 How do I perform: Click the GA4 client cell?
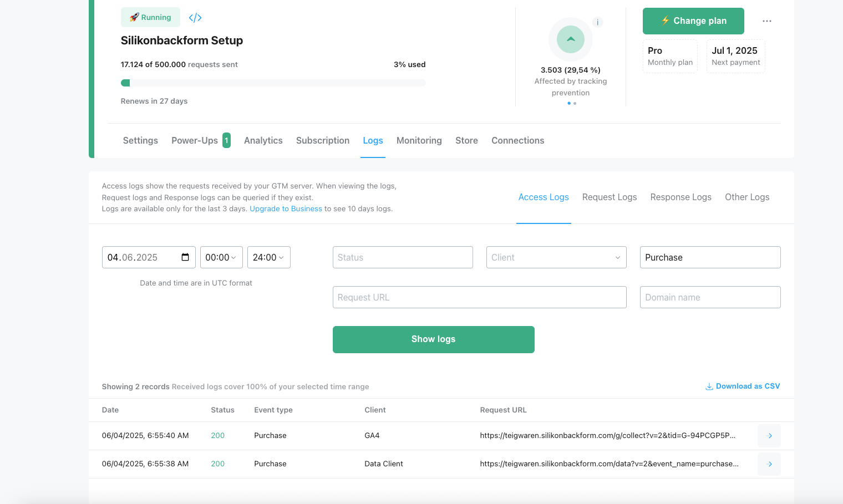(372, 436)
